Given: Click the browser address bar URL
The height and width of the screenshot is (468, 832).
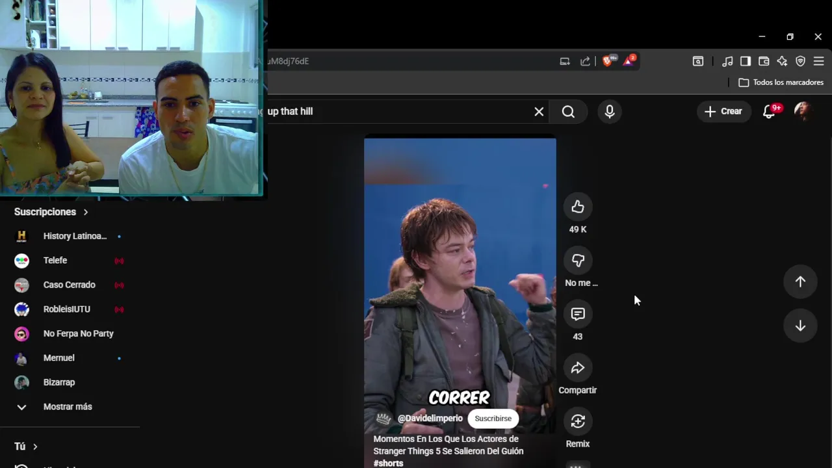Looking at the screenshot, I should 409,61.
